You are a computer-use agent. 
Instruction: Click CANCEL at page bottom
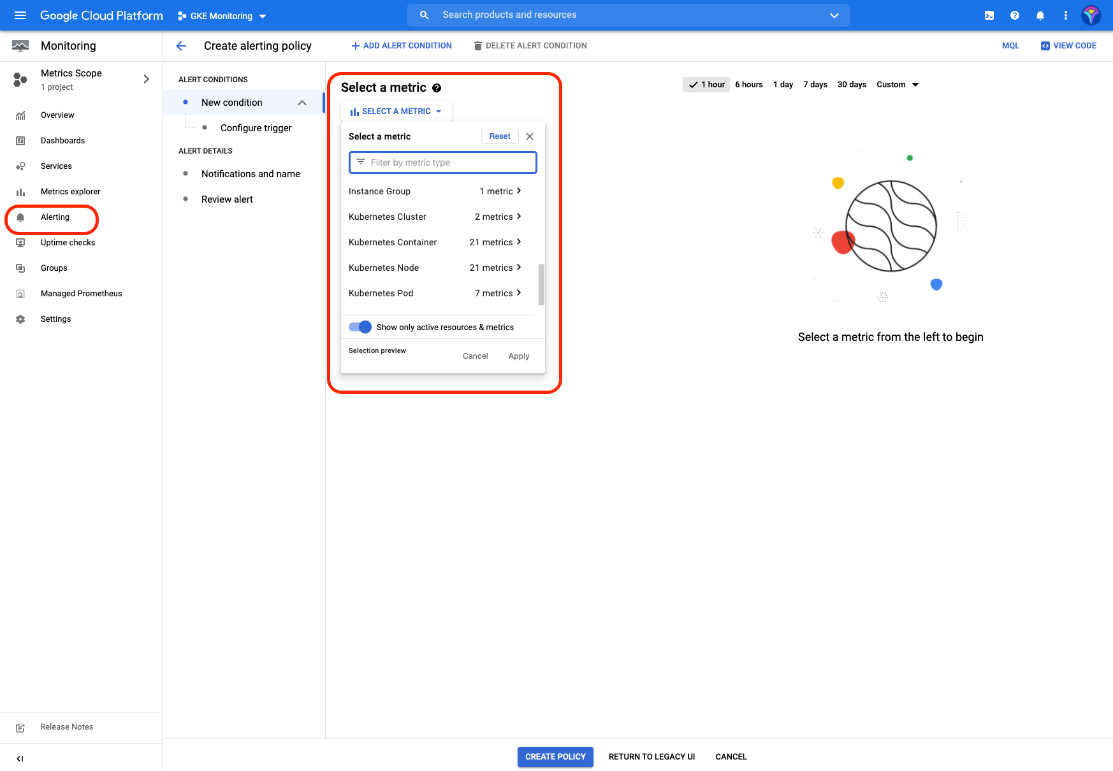pyautogui.click(x=731, y=757)
